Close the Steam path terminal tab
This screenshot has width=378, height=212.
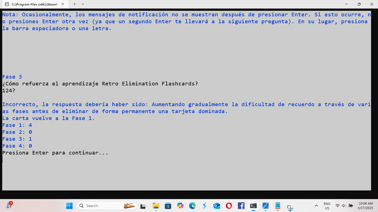(63, 4)
